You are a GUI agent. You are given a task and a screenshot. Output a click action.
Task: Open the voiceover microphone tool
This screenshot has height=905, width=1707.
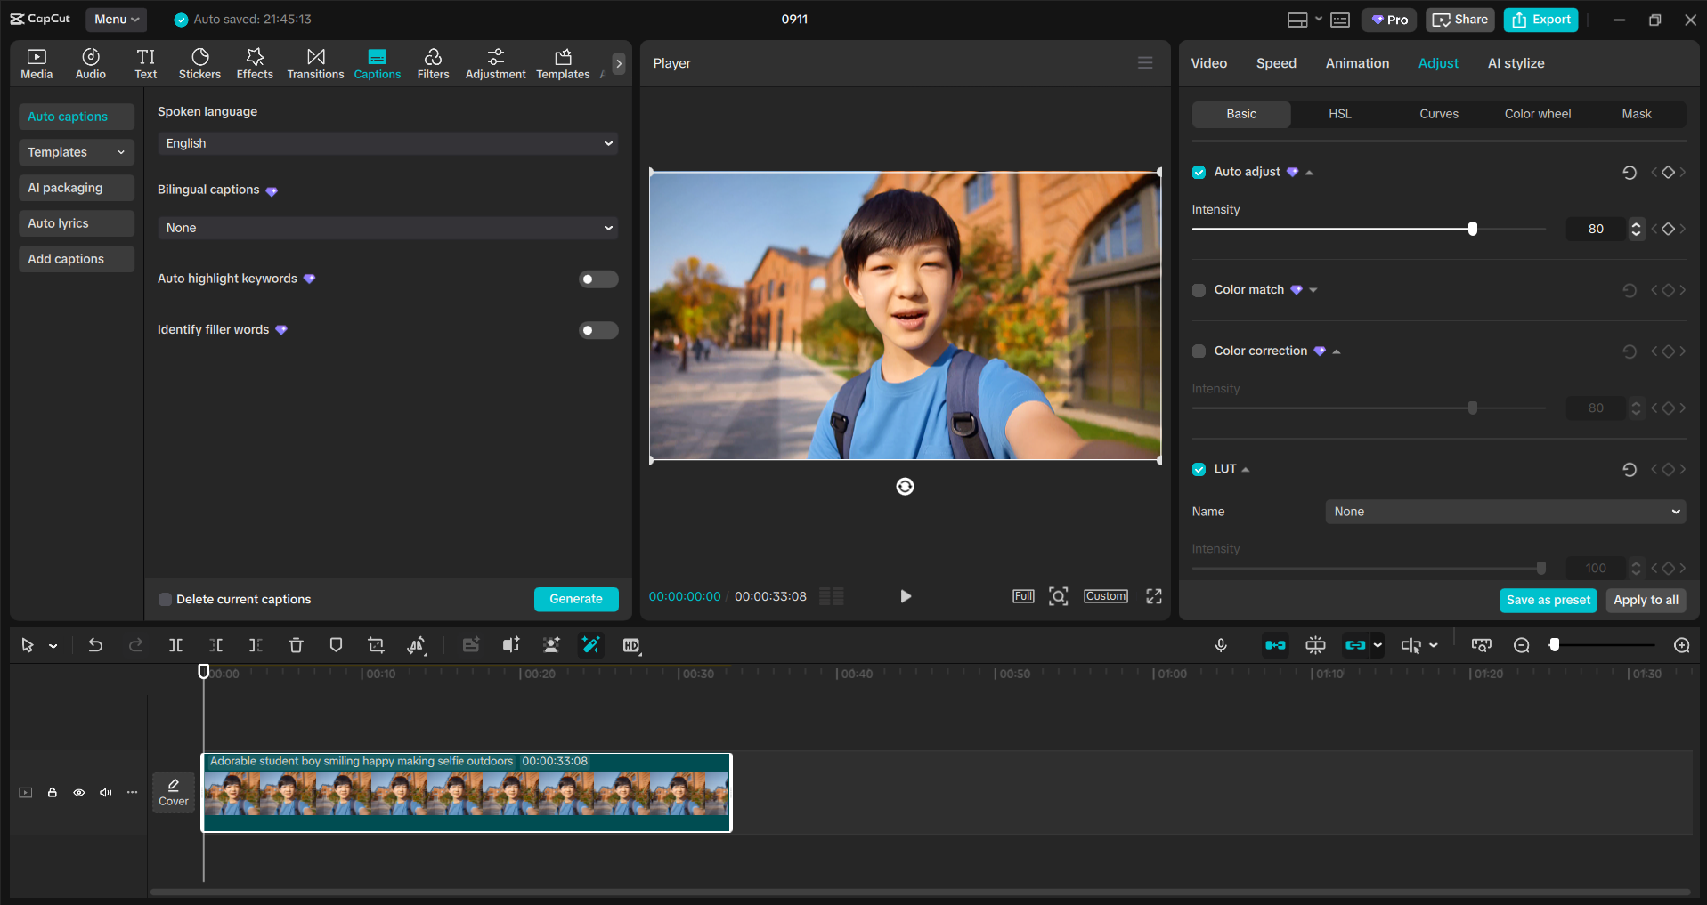(1221, 644)
